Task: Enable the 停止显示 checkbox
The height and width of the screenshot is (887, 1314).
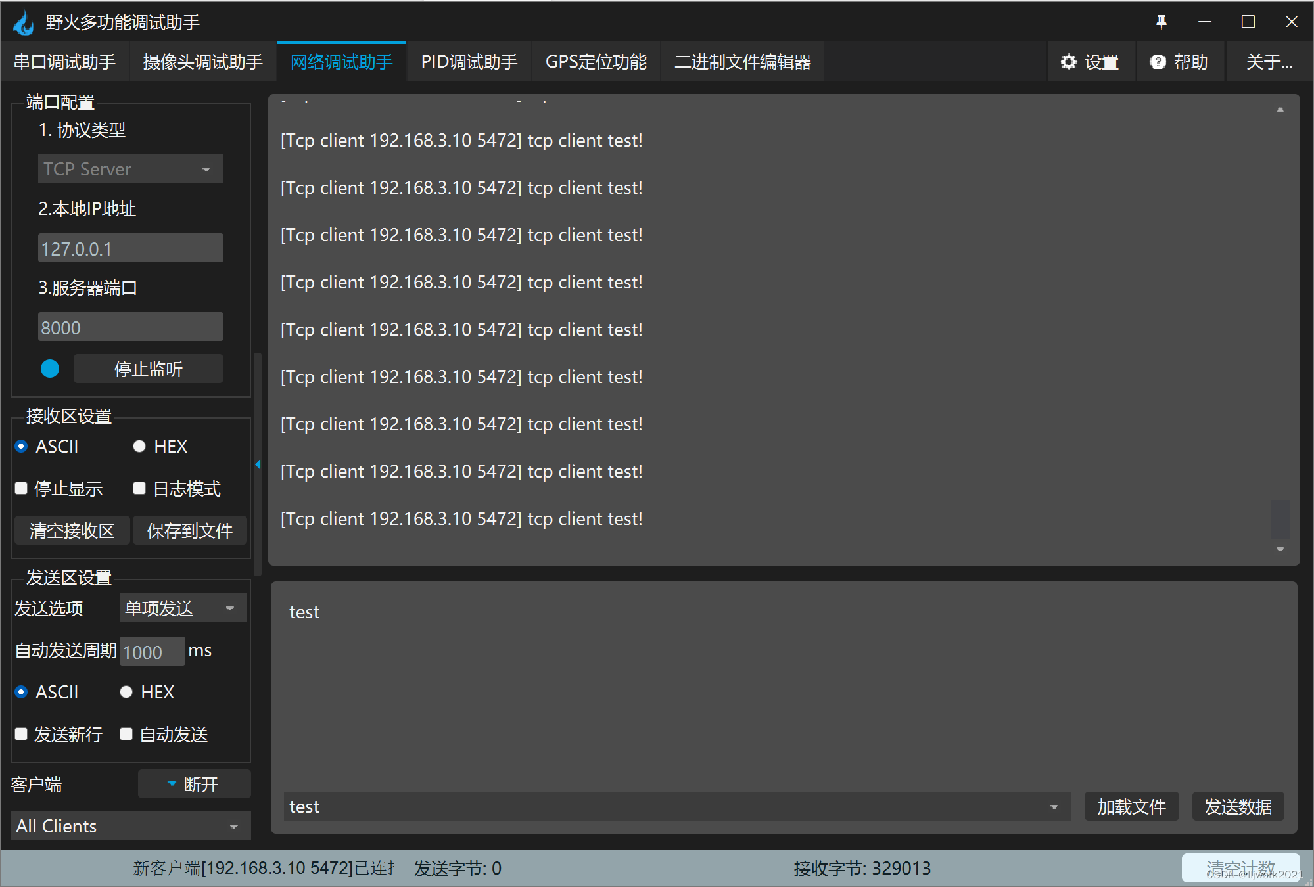Action: tap(21, 488)
